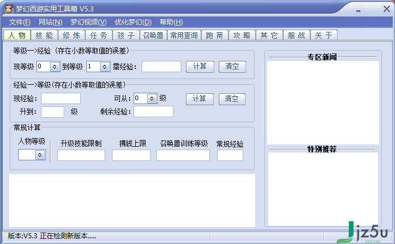This screenshot has height=244, width=395.
Task: Open the 常用查询 tab
Action: [x=184, y=35]
